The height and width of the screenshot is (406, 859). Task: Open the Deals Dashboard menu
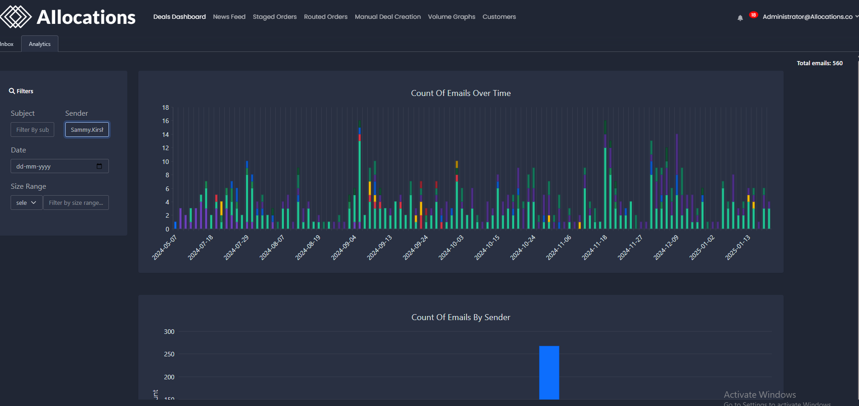tap(179, 17)
